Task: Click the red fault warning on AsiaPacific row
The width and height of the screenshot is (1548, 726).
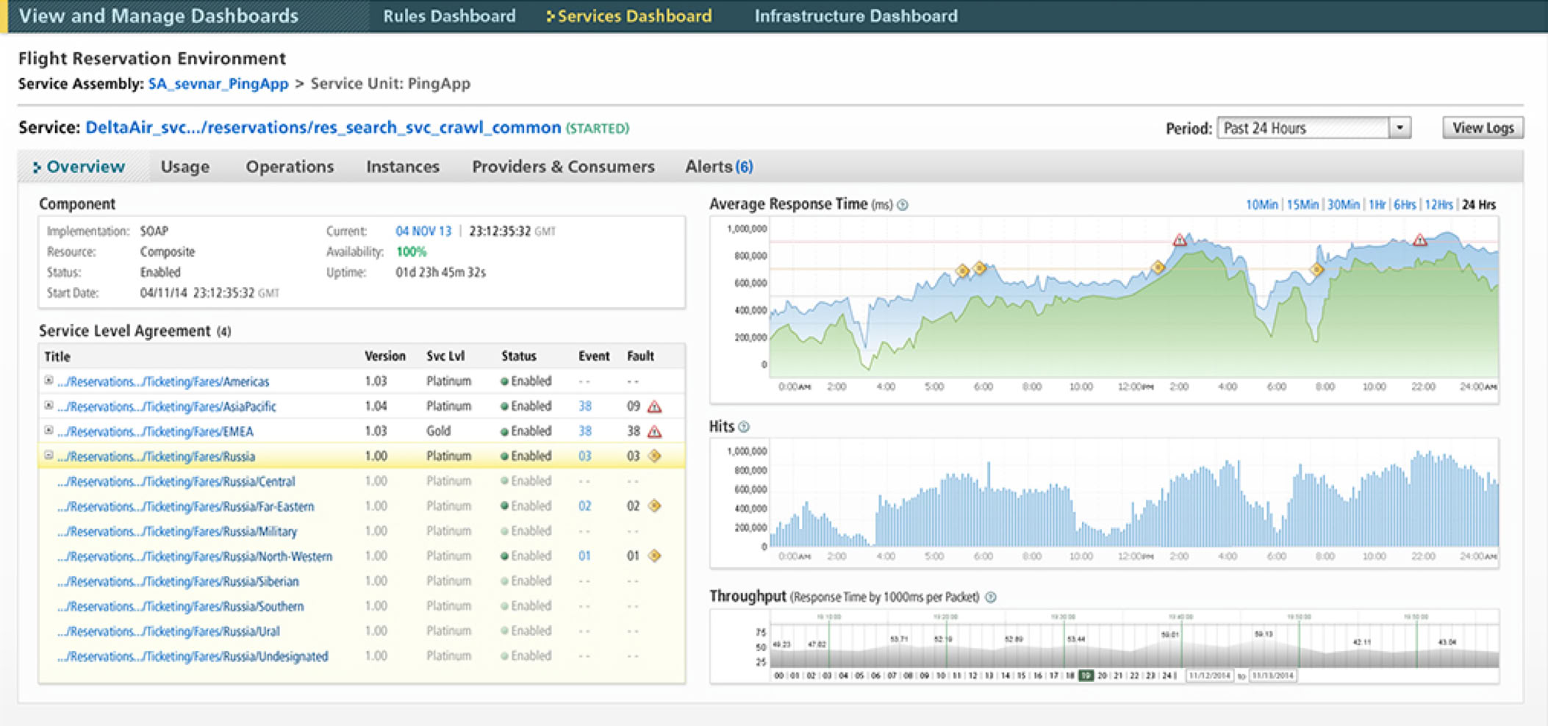Action: click(654, 406)
